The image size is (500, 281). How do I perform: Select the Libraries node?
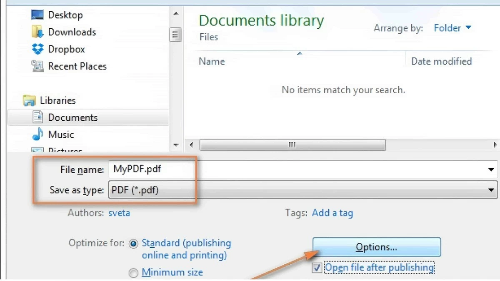(x=57, y=100)
